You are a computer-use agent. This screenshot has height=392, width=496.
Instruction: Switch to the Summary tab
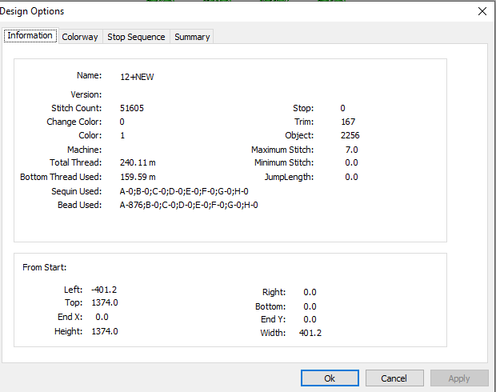(x=192, y=37)
